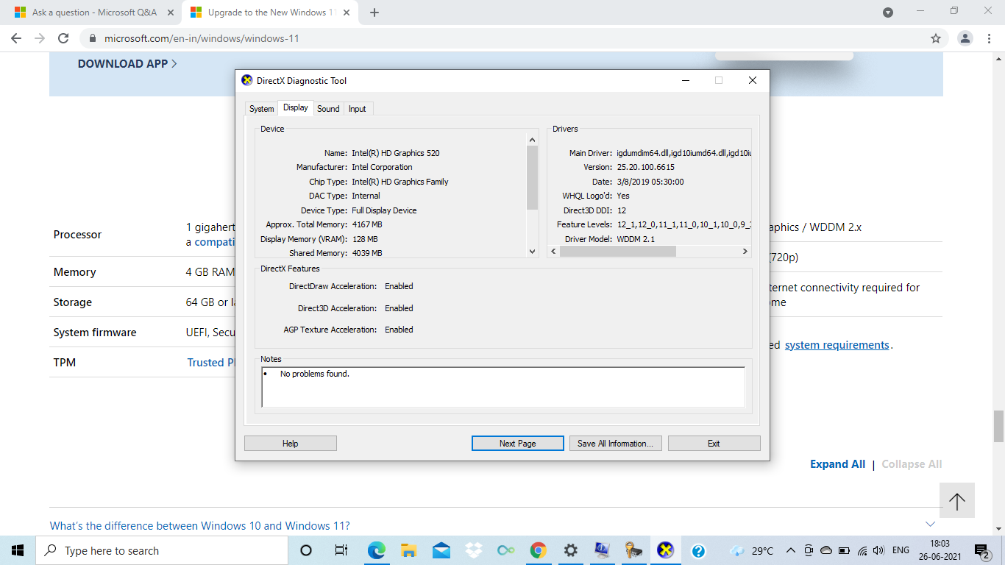This screenshot has height=565, width=1005.
Task: Switch to Google Chrome on taskbar
Action: (539, 550)
